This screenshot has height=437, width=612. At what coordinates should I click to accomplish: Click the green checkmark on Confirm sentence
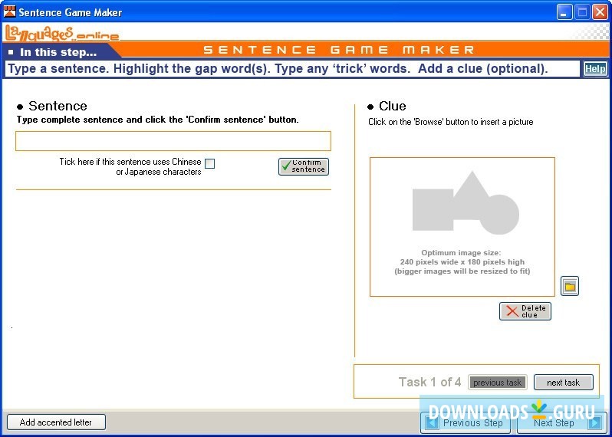pyautogui.click(x=287, y=166)
